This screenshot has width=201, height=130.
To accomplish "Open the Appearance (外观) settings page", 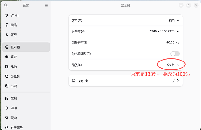I will point(14,86).
